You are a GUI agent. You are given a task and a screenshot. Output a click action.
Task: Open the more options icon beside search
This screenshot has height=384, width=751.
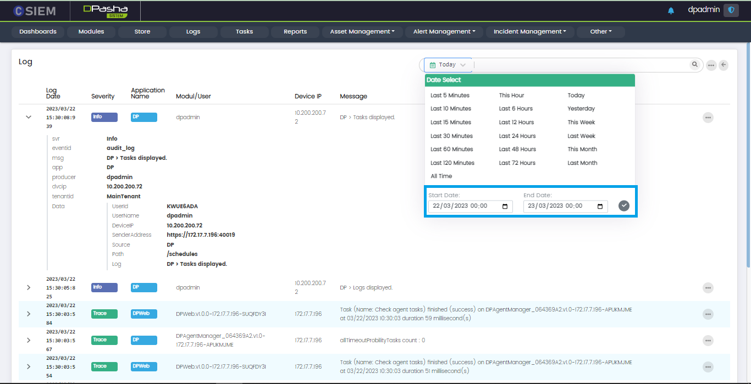coord(711,65)
